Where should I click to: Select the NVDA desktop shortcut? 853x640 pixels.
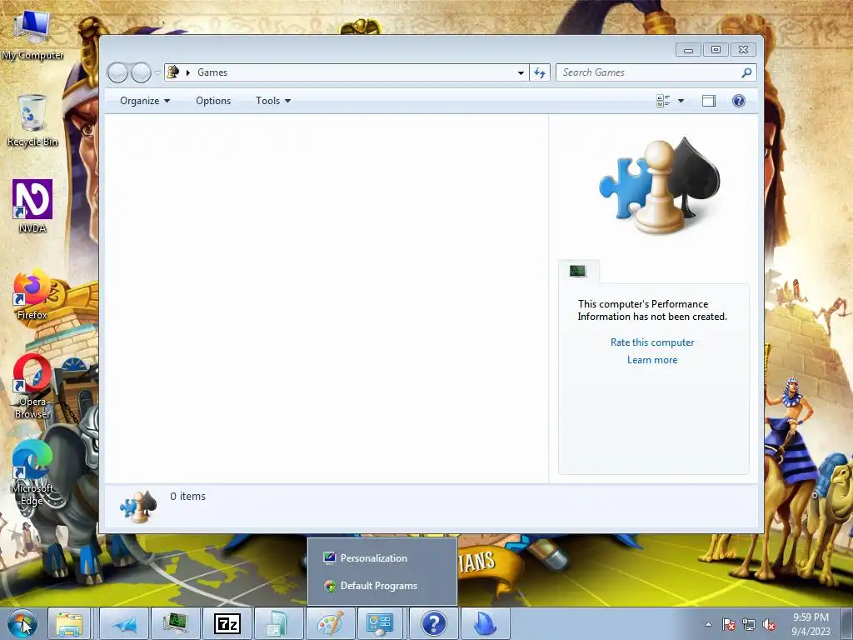pos(32,207)
